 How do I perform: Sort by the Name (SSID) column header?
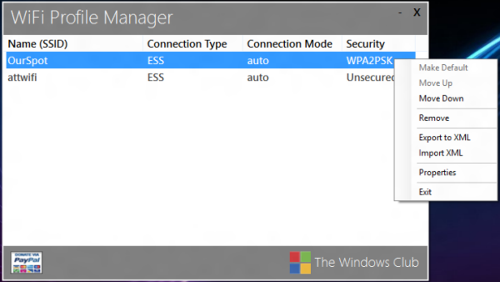point(38,44)
